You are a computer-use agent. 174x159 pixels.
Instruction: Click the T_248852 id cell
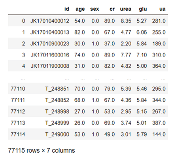(x=57, y=100)
